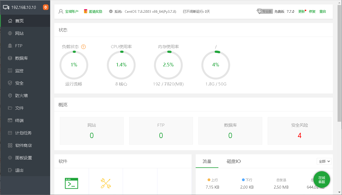Click the 重启 restart link
Viewport: 342px width, 195px height.
pos(323,12)
